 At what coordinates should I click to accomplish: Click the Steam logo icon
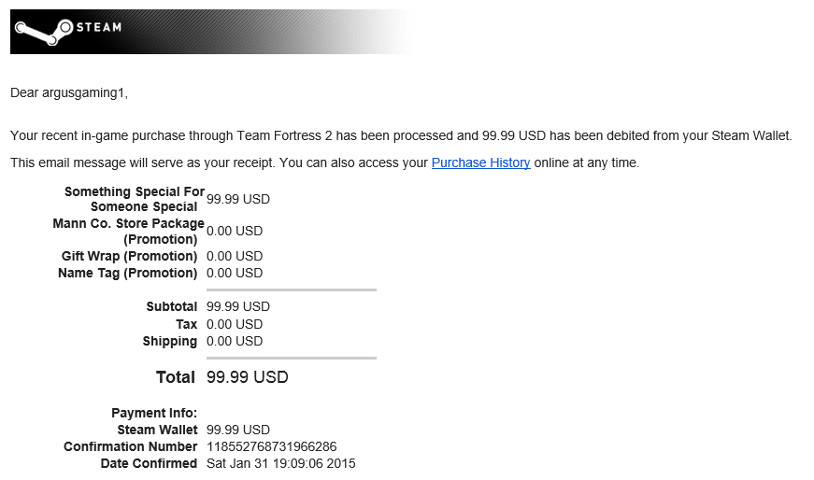[44, 32]
